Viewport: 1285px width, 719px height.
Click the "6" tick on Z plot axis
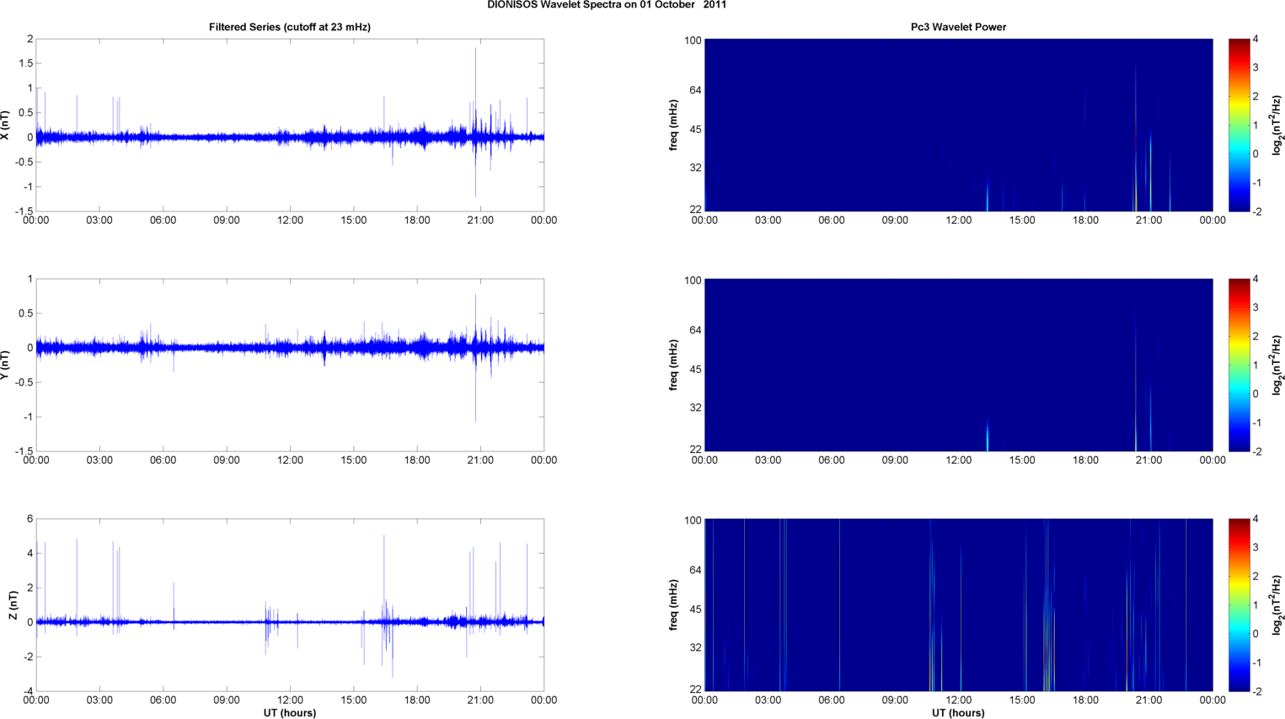point(29,519)
